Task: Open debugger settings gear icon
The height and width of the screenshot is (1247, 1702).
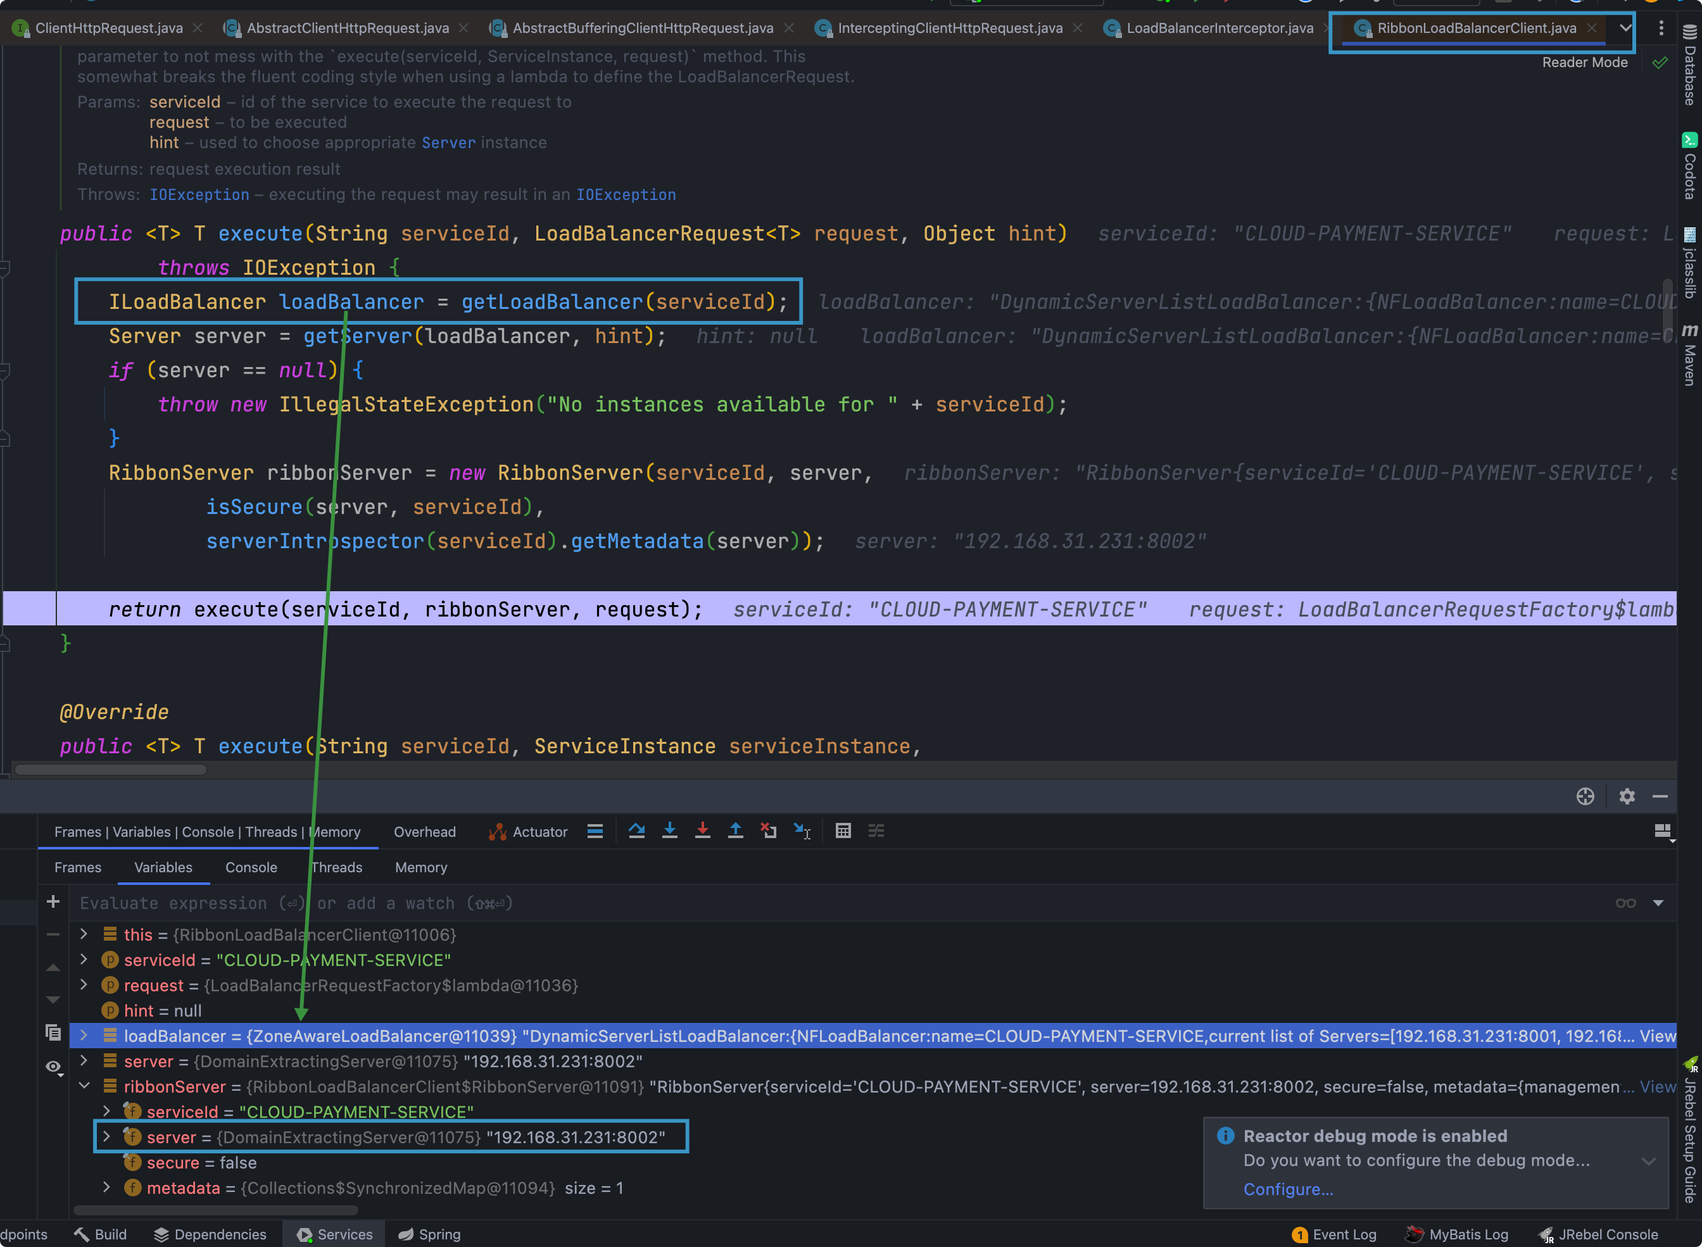Action: (1627, 796)
